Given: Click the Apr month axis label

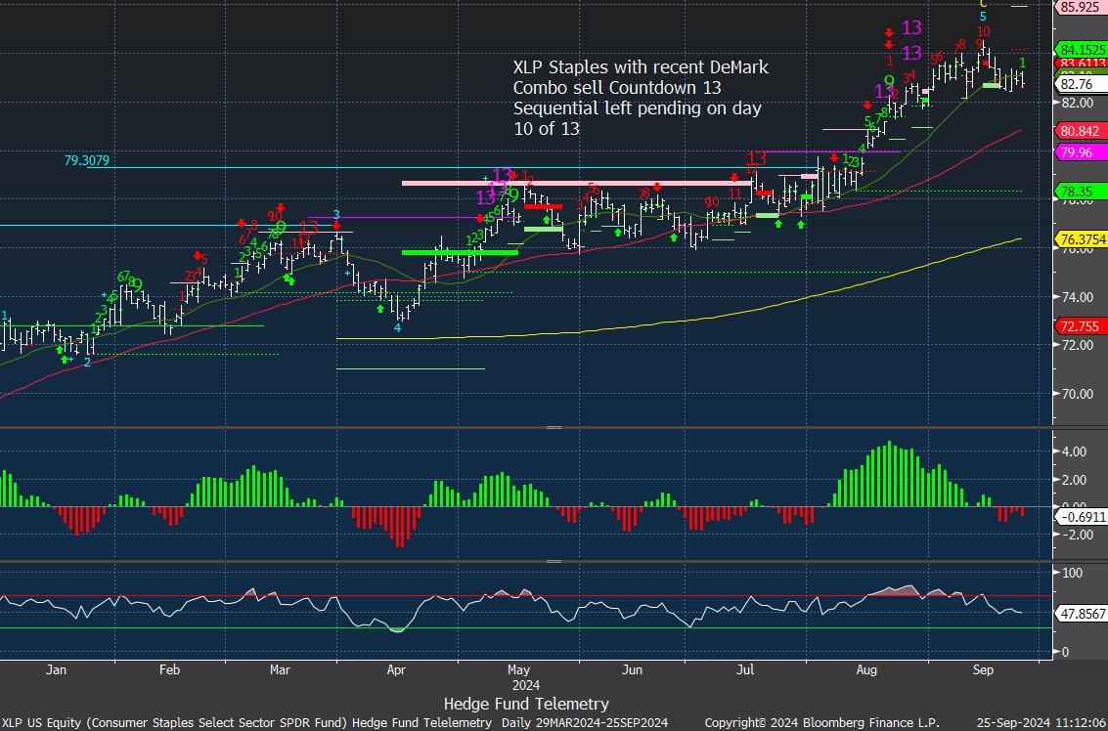Looking at the screenshot, I should coord(396,669).
